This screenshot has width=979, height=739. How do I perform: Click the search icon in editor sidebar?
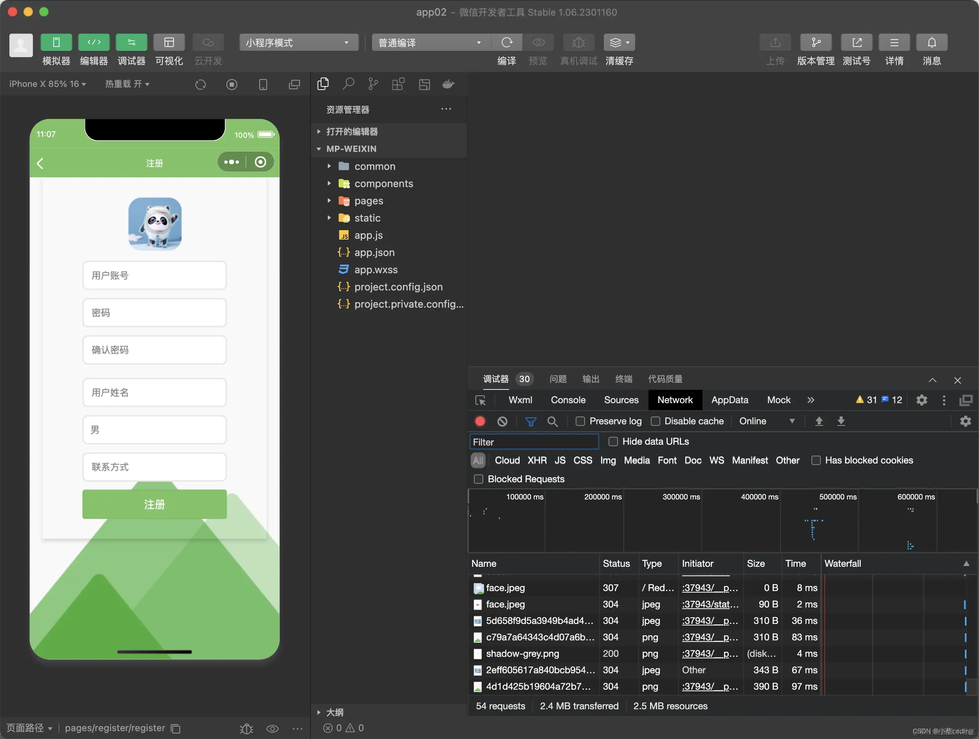[348, 84]
